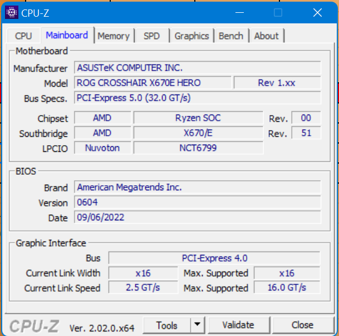Image resolution: width=339 pixels, height=336 pixels.
Task: Click the BIOS Version 0604 field
Action: 198,202
